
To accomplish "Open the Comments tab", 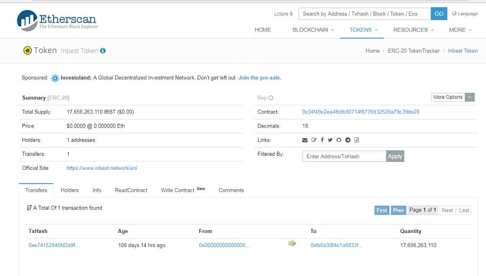I will click(x=231, y=190).
